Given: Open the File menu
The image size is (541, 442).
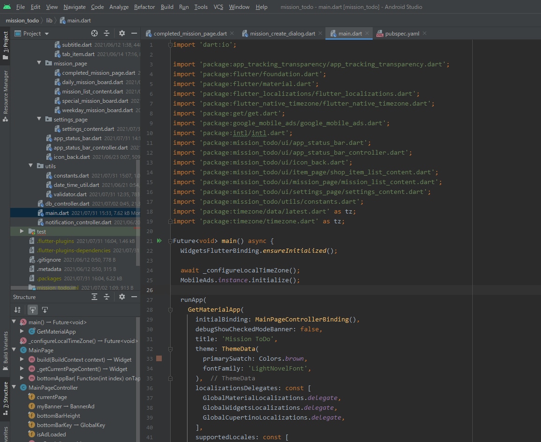Looking at the screenshot, I should (21, 7).
